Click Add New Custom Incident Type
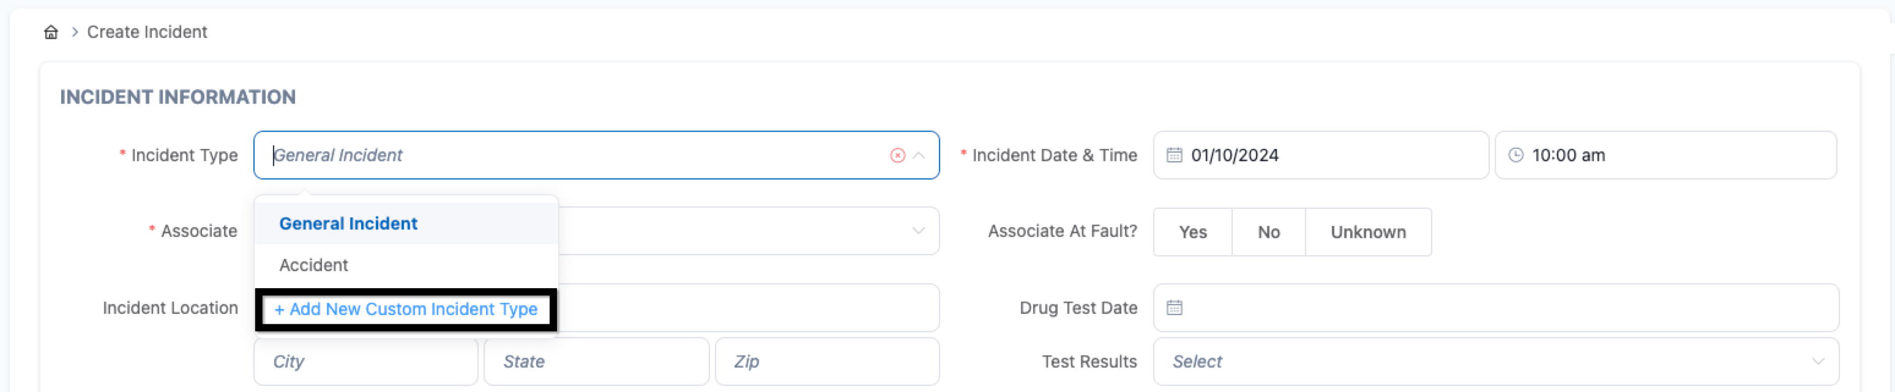 click(405, 310)
